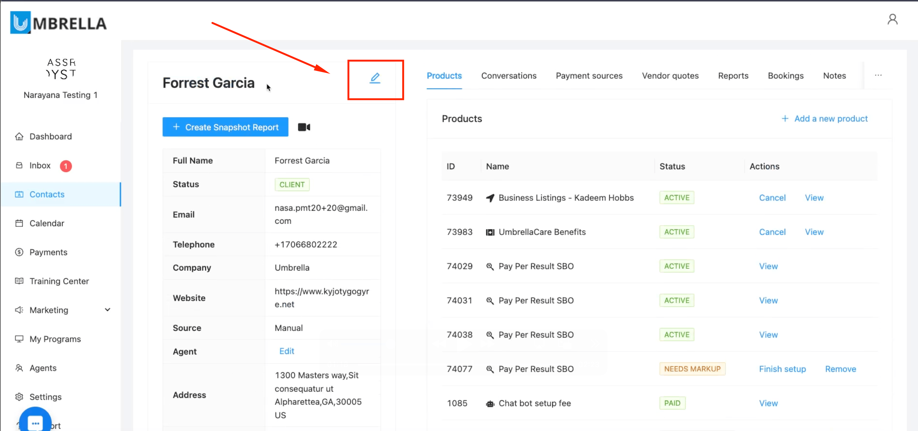Click the pencil edit contact icon
This screenshot has height=431, width=918.
375,78
